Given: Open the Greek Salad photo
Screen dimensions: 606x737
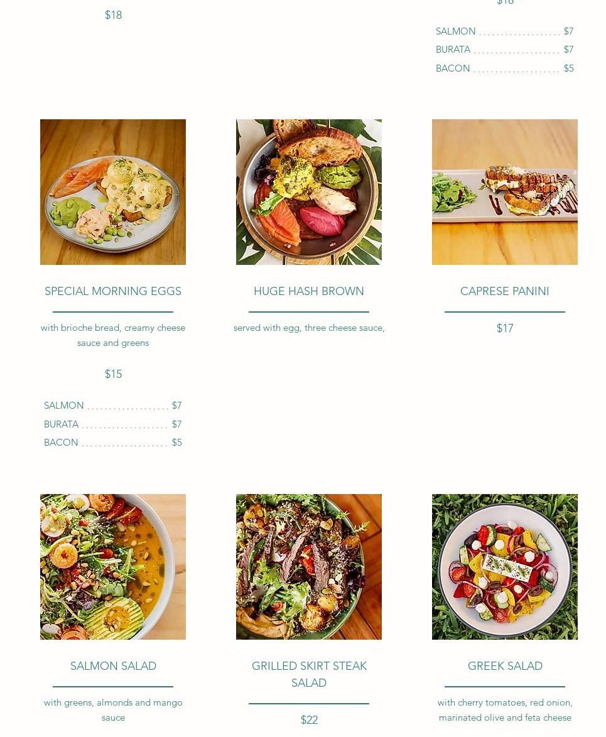Looking at the screenshot, I should 504,566.
